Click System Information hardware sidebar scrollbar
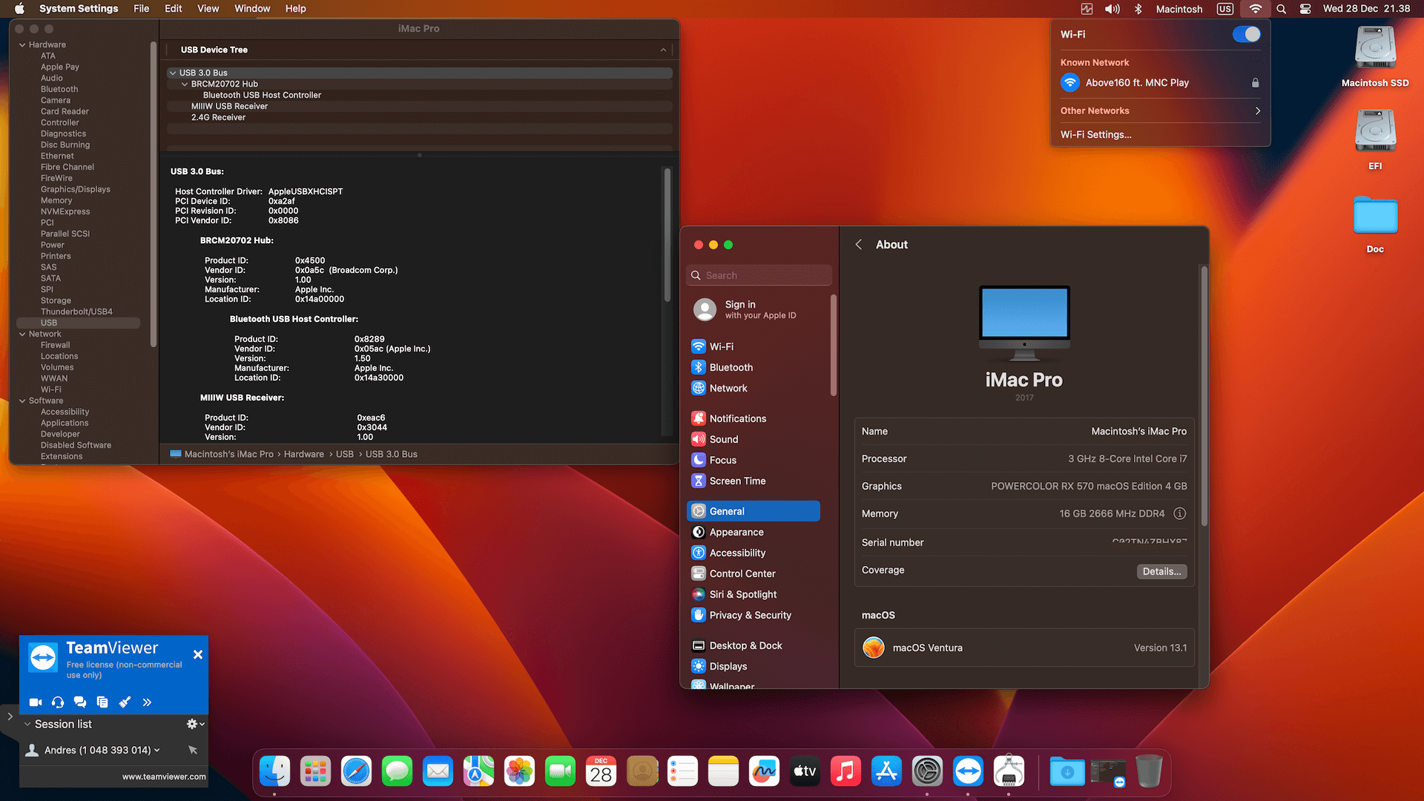This screenshot has width=1424, height=801. coord(154,194)
